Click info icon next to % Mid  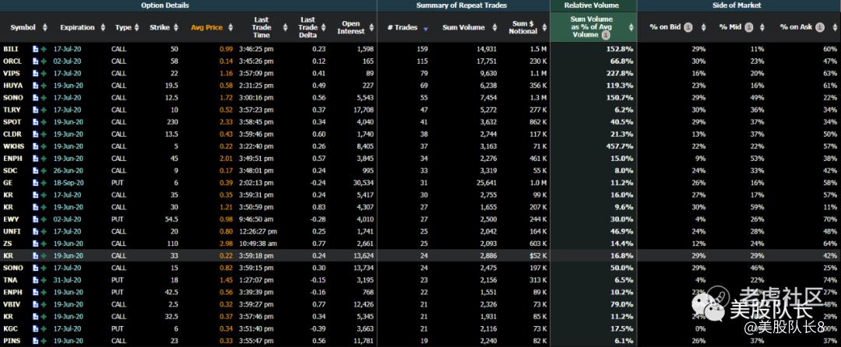pos(749,27)
